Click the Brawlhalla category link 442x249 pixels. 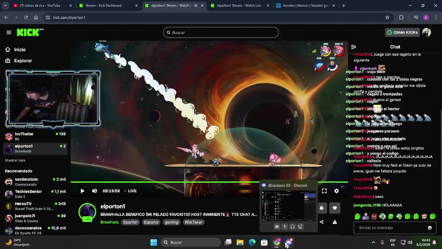pyautogui.click(x=109, y=222)
